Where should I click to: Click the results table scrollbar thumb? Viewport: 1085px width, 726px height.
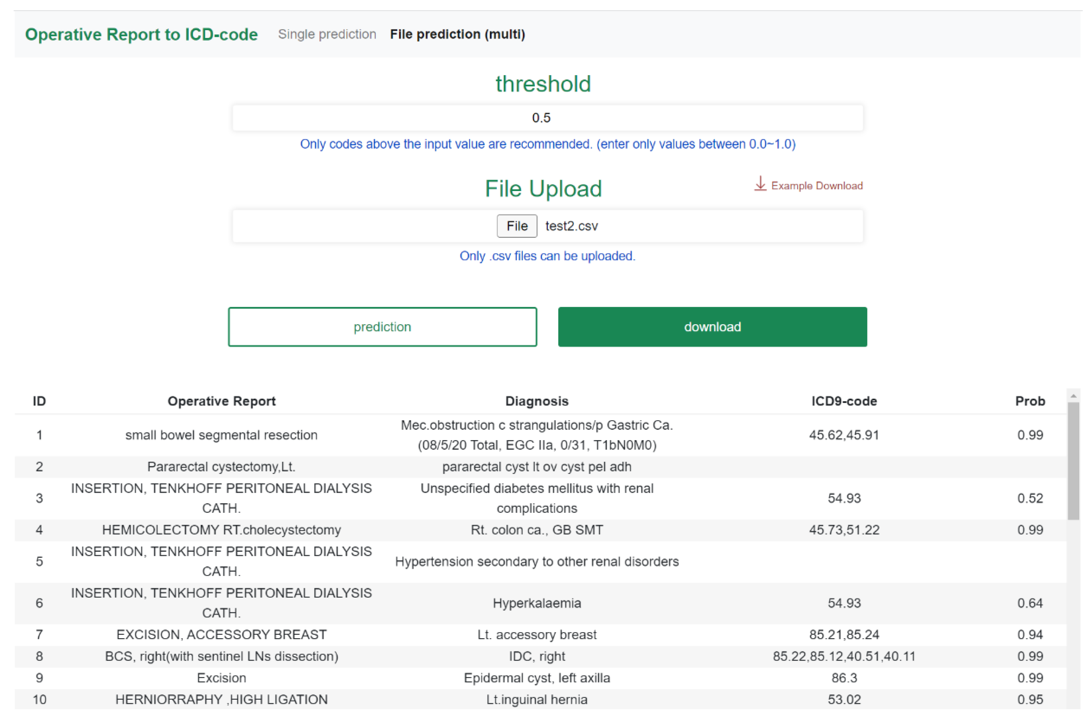[x=1073, y=461]
